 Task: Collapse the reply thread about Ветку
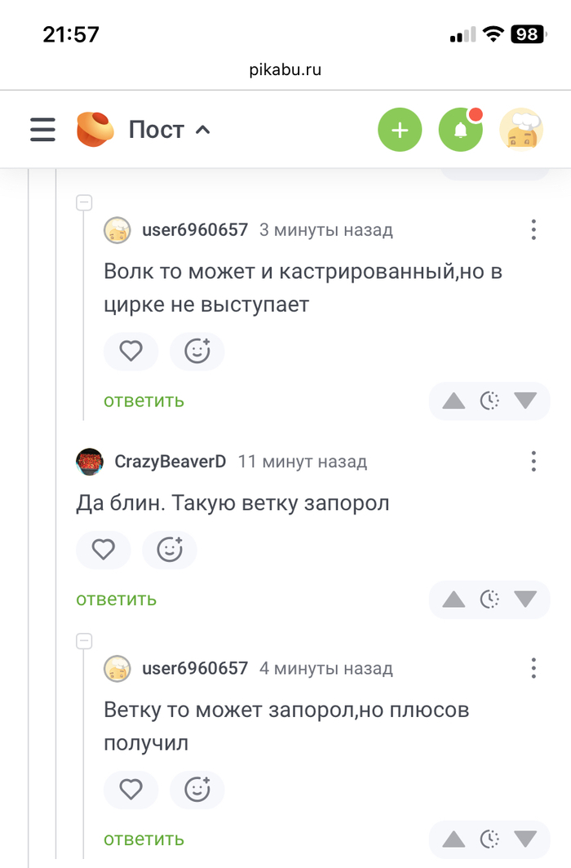84,642
